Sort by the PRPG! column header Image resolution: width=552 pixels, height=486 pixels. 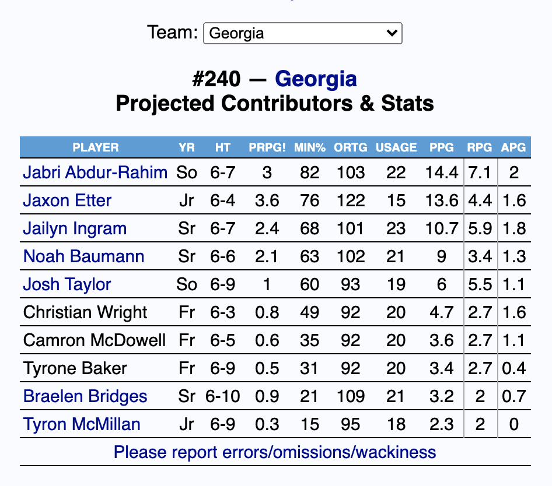pyautogui.click(x=267, y=147)
